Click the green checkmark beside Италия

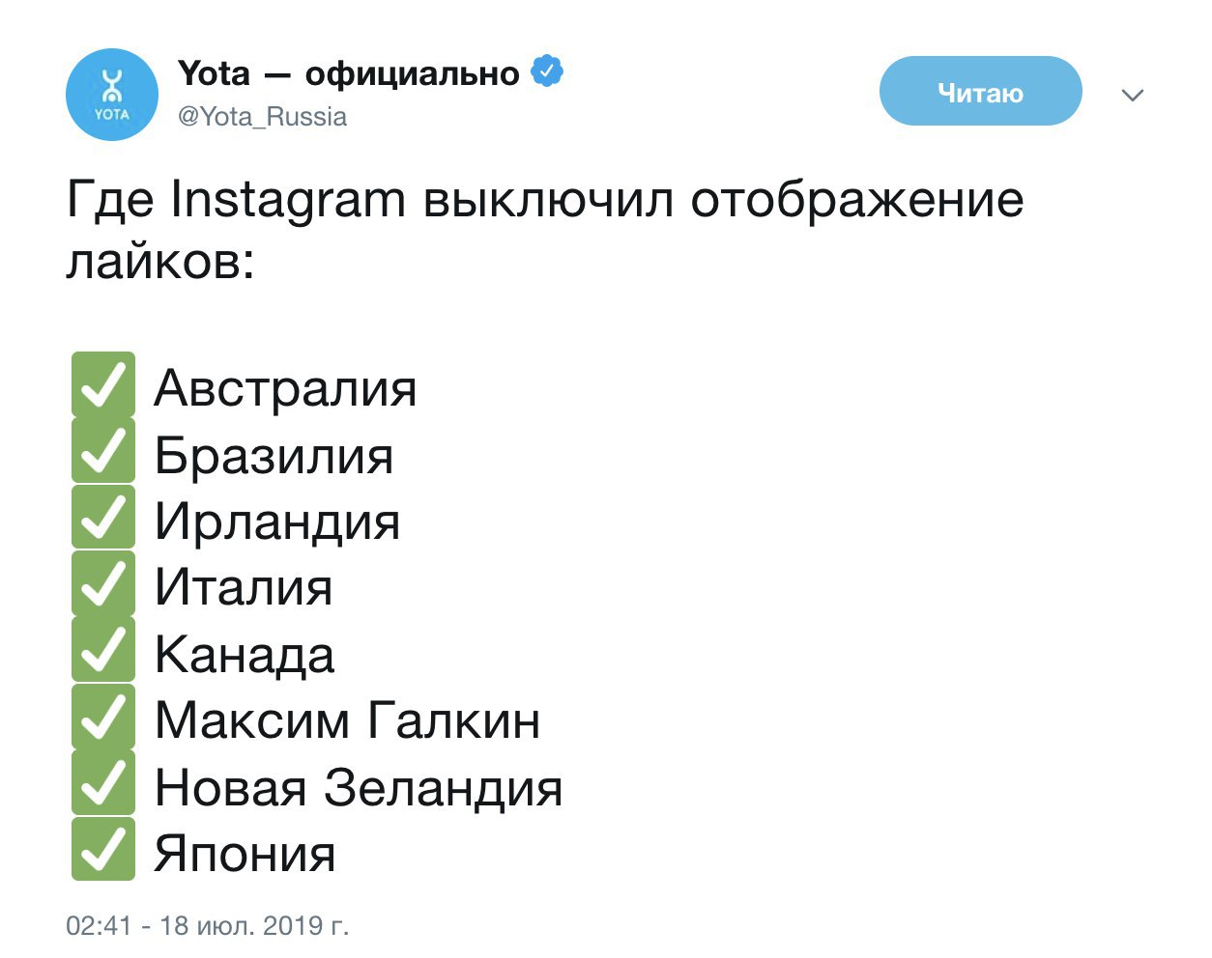(x=103, y=584)
